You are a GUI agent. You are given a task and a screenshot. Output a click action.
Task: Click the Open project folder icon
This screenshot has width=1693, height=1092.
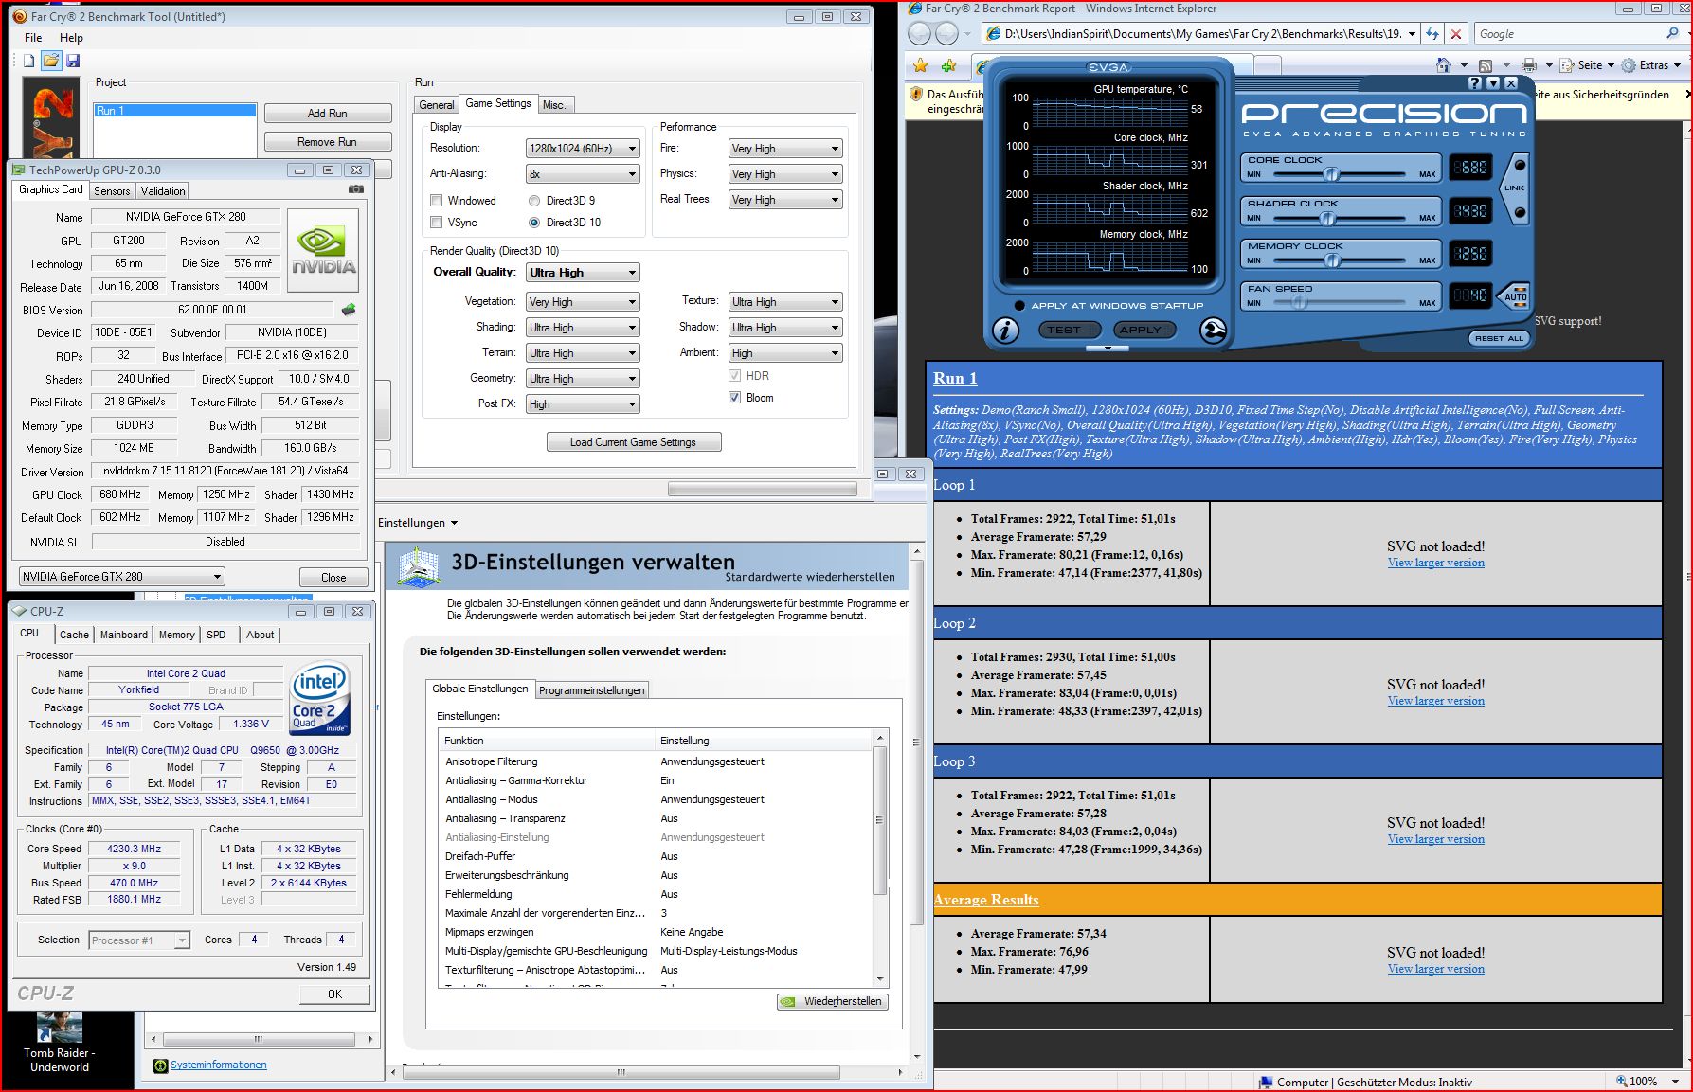pos(51,61)
